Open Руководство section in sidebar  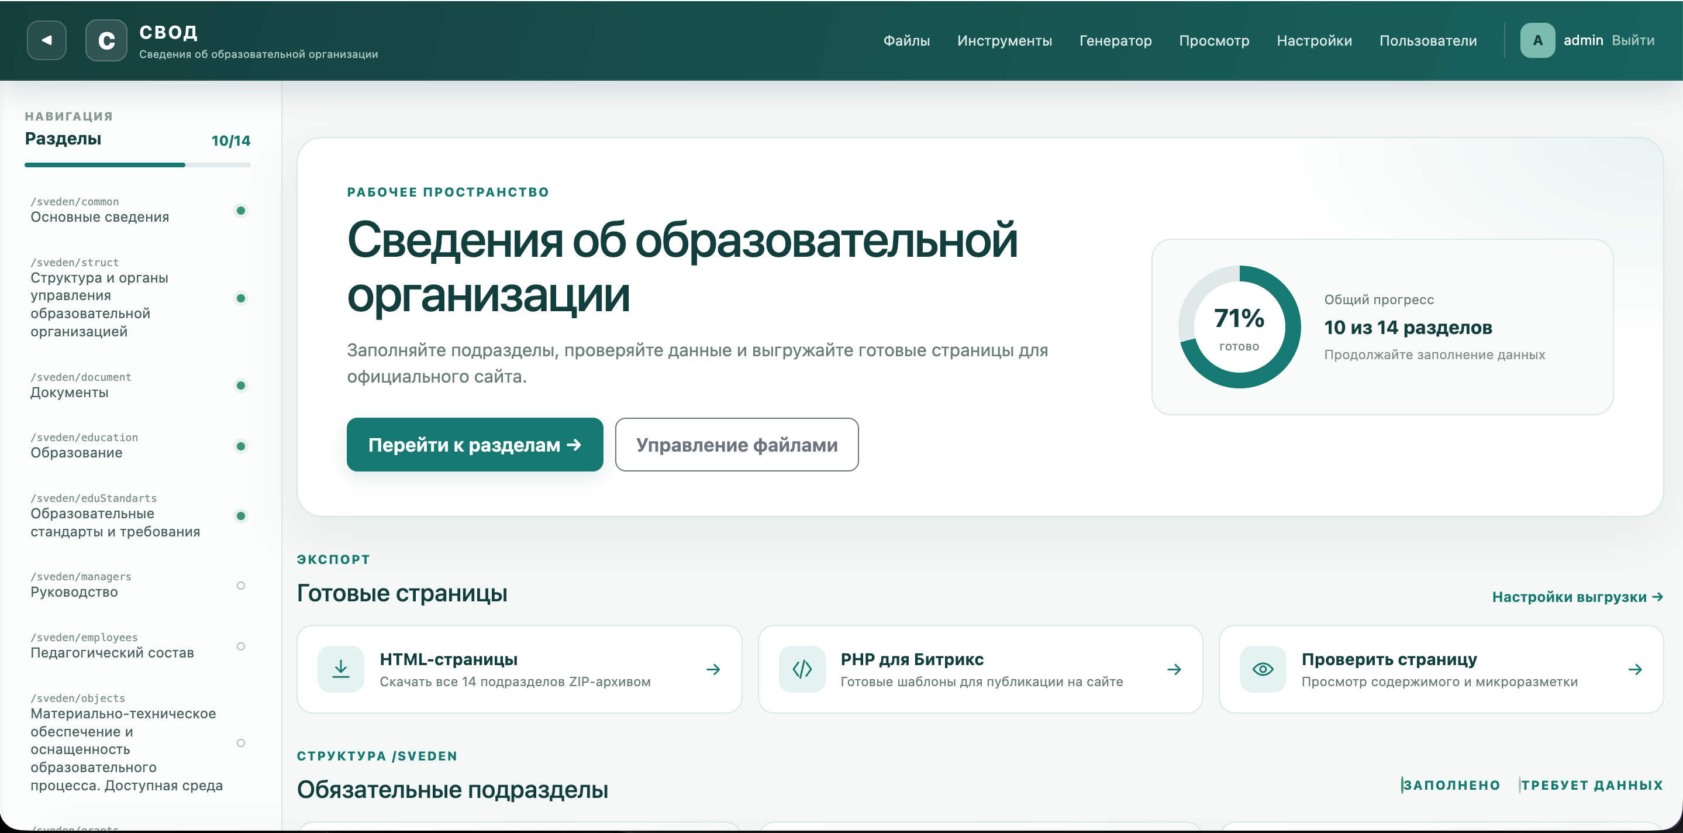click(x=137, y=586)
